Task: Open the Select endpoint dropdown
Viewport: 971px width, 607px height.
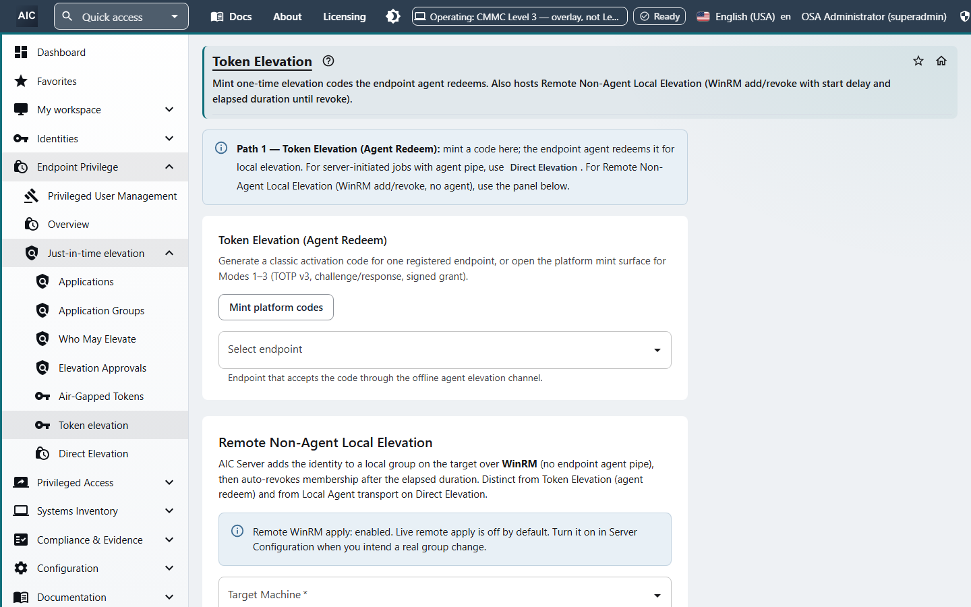Action: (x=445, y=349)
